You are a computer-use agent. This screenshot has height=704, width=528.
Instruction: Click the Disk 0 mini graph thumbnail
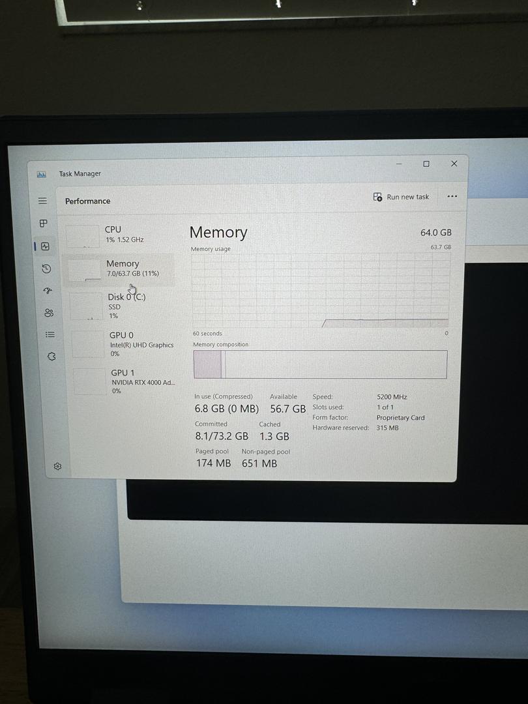86,306
